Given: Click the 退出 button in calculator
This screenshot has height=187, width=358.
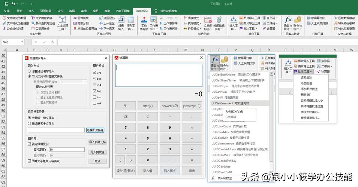Looking at the screenshot, I should pos(192,171).
